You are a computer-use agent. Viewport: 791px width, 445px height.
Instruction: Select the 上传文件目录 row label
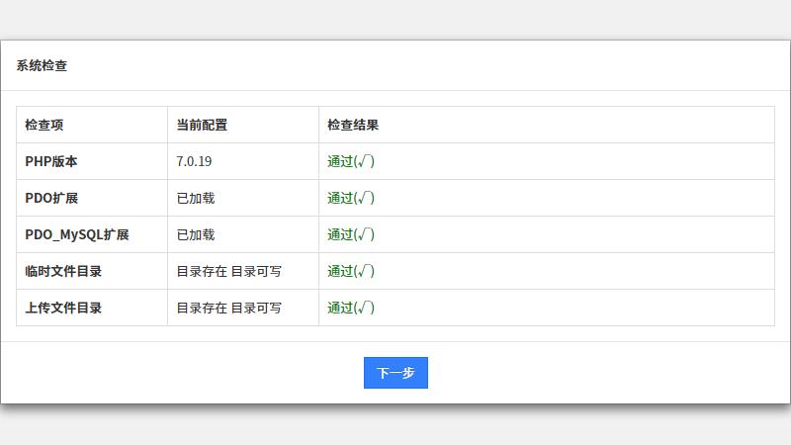(63, 308)
